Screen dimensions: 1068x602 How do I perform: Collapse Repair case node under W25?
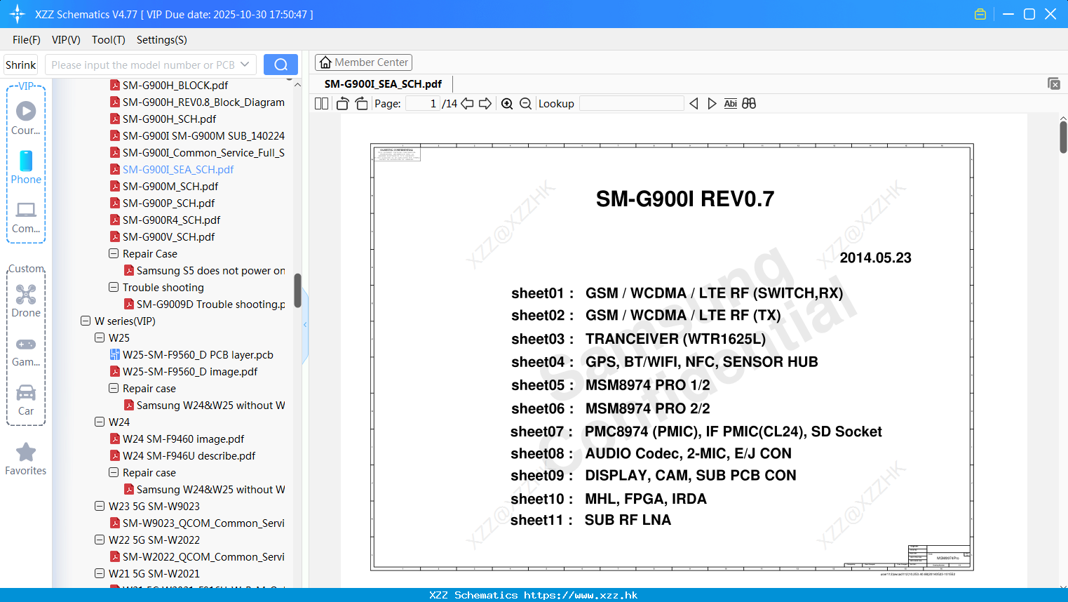[x=114, y=389]
